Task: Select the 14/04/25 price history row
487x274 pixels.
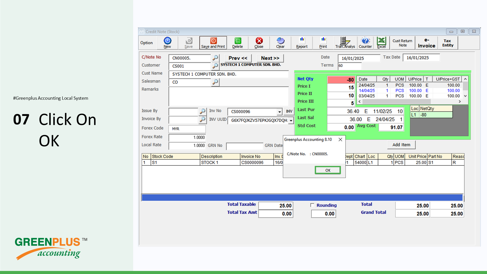Action: [x=410, y=91]
